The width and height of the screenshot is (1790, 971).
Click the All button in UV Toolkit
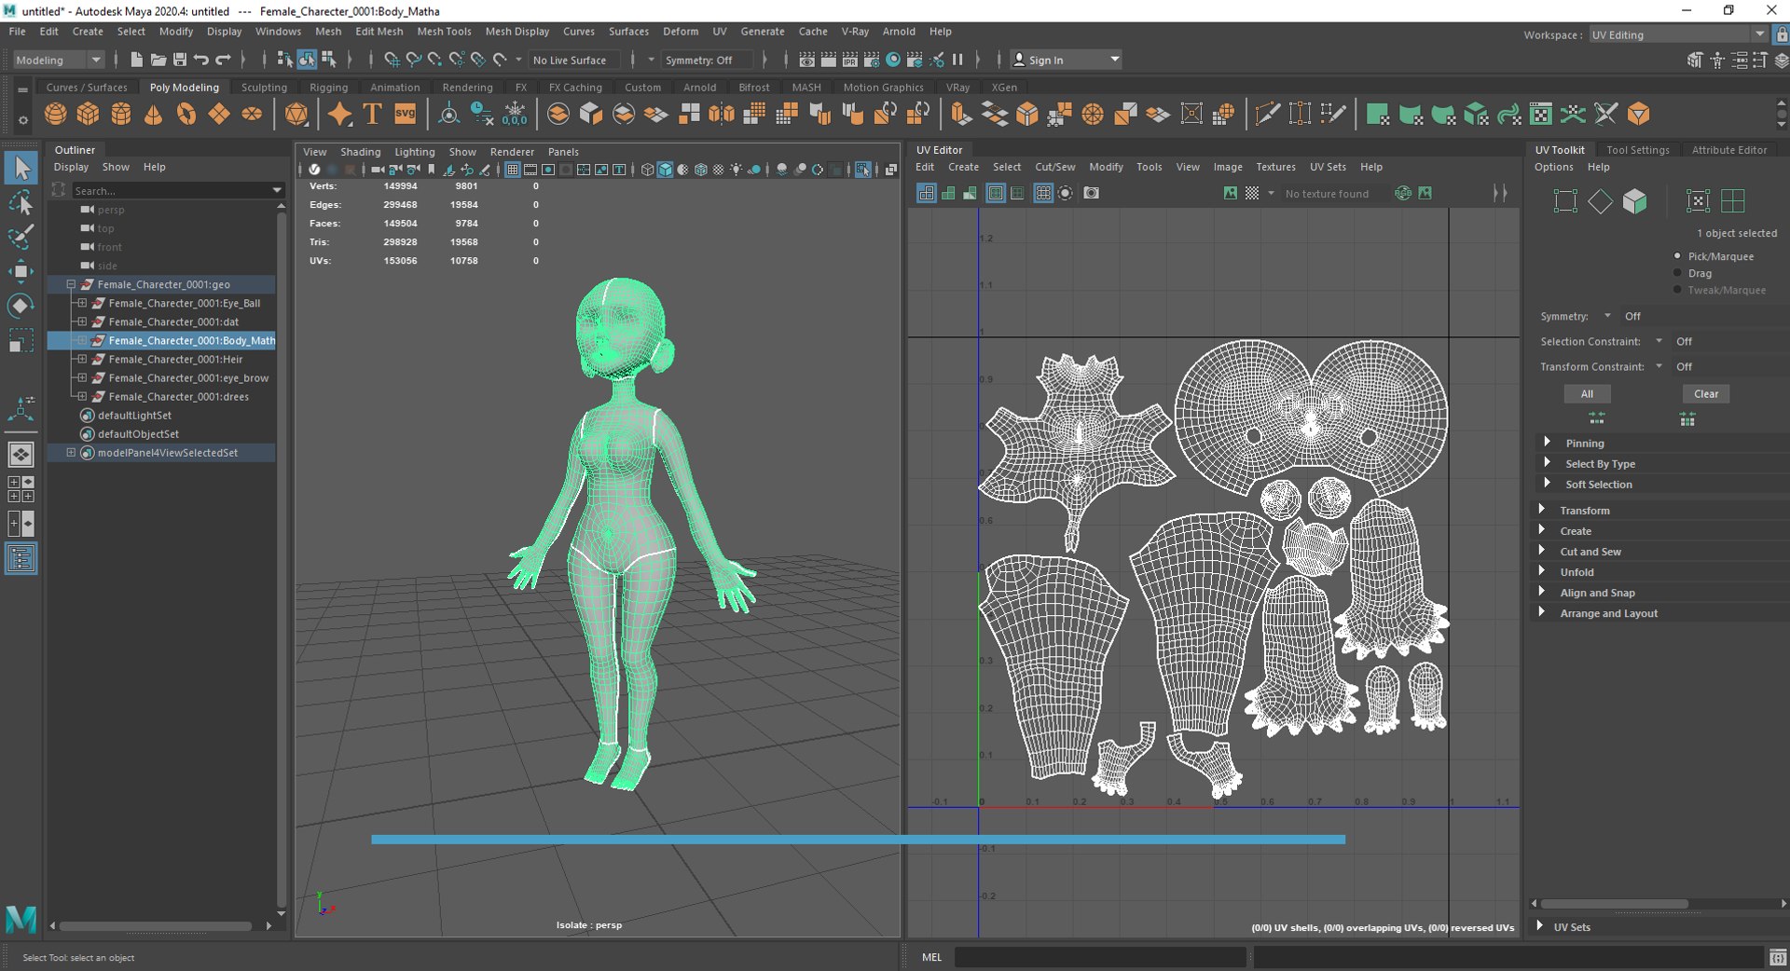pos(1587,393)
